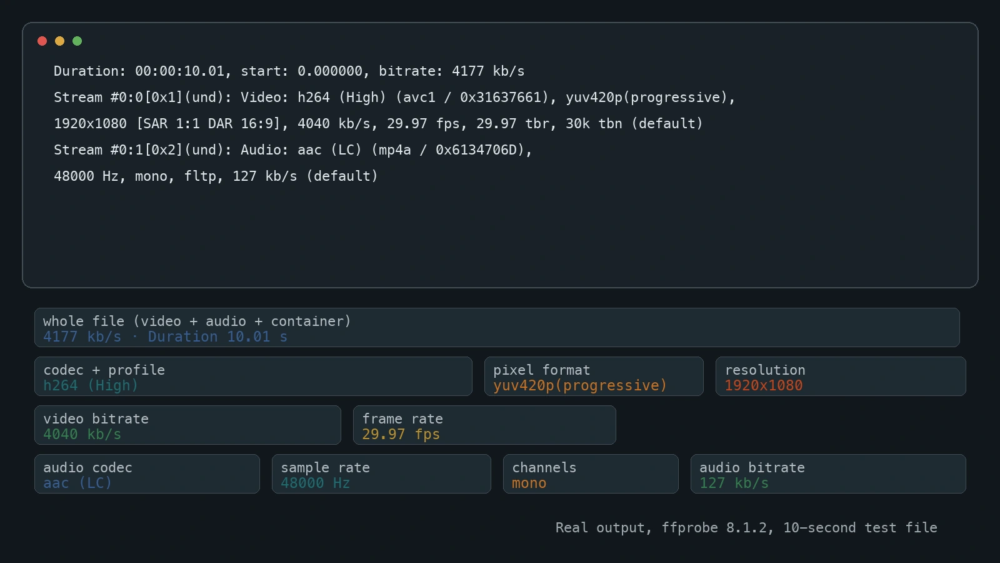Screen dimensions: 1000x563
Task: Click the blue 'aac (LC)' value
Action: click(77, 484)
